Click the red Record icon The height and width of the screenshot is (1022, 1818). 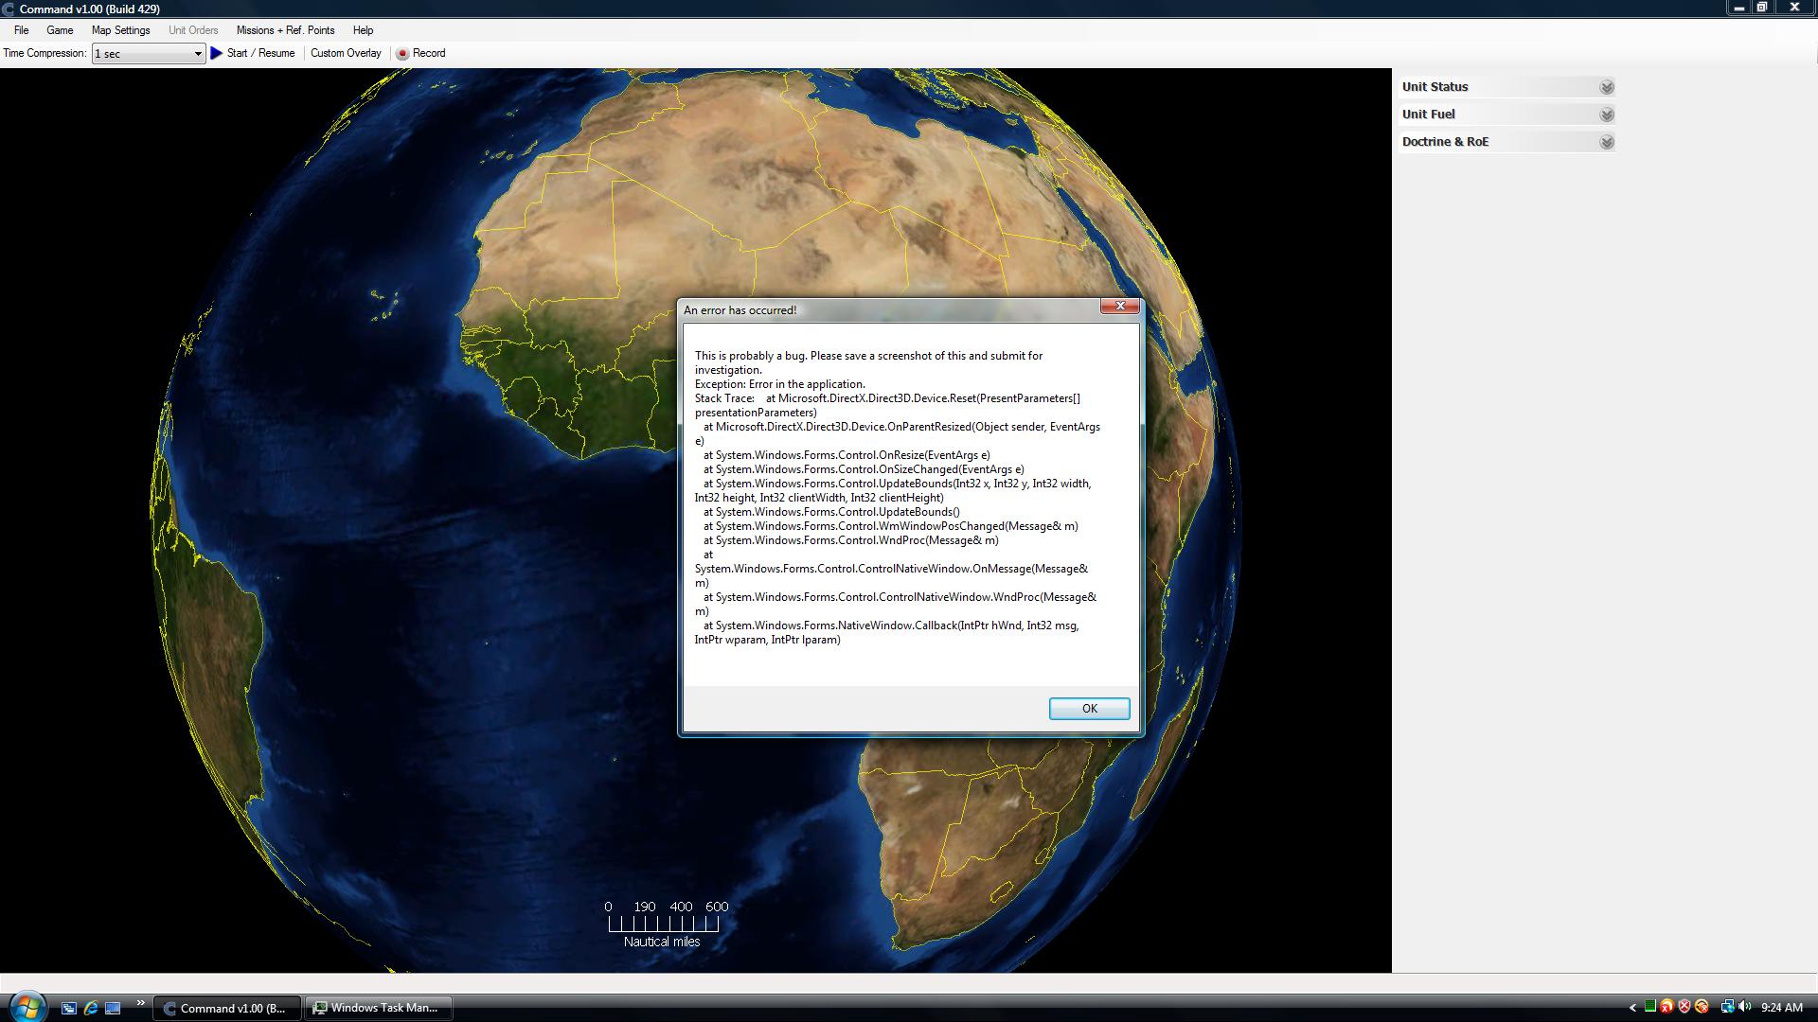coord(402,54)
